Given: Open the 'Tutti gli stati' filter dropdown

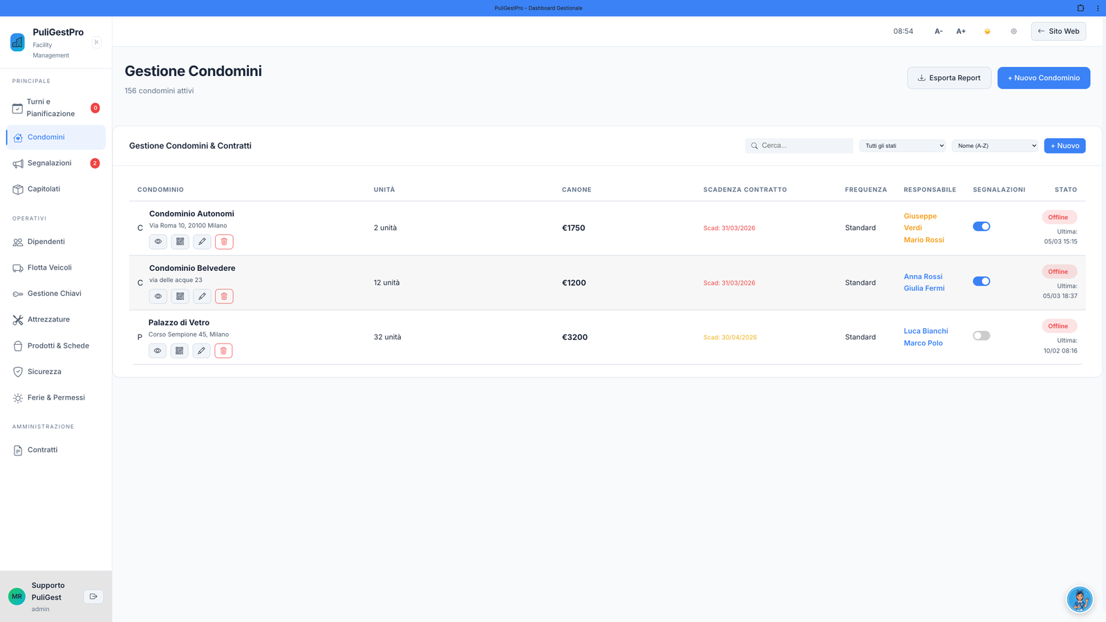Looking at the screenshot, I should pyautogui.click(x=902, y=146).
